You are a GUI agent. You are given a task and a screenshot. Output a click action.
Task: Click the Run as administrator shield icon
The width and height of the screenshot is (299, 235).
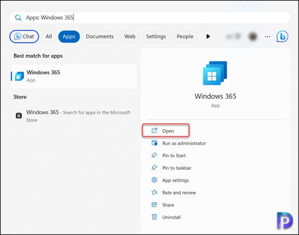click(x=154, y=143)
